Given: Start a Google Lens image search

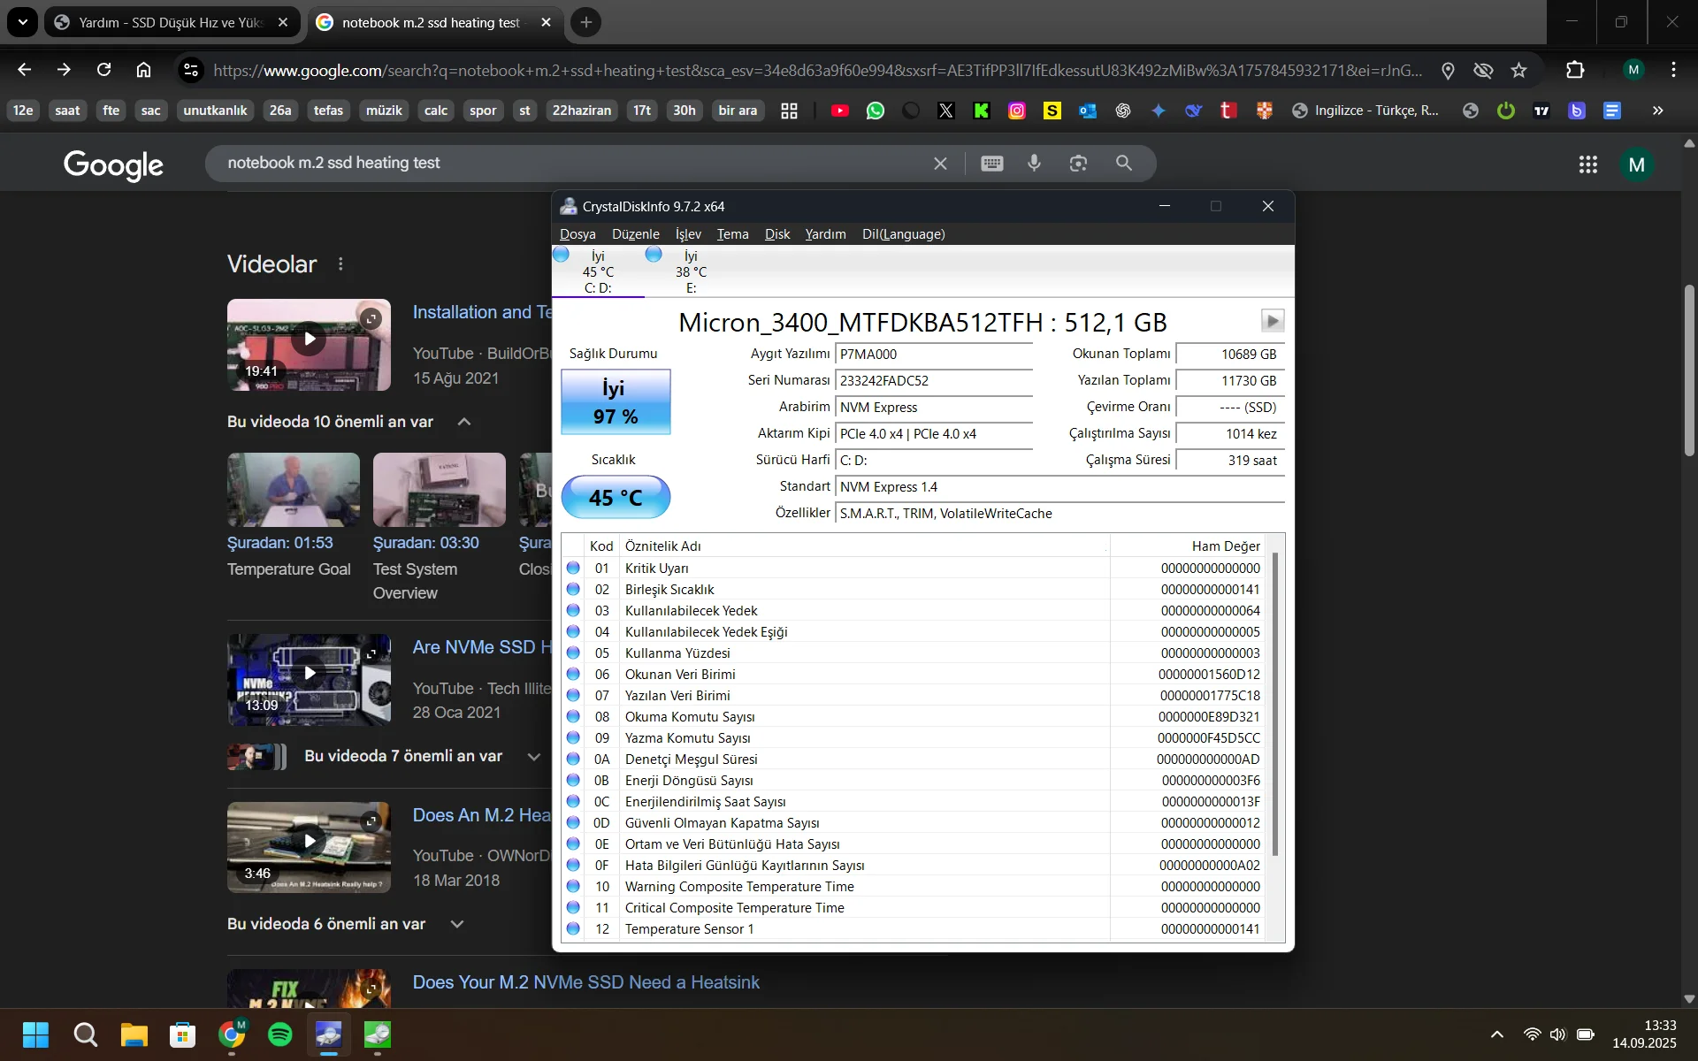Looking at the screenshot, I should 1078,164.
